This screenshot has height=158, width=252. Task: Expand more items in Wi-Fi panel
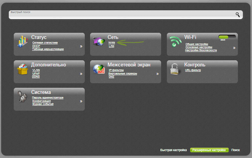[234, 48]
